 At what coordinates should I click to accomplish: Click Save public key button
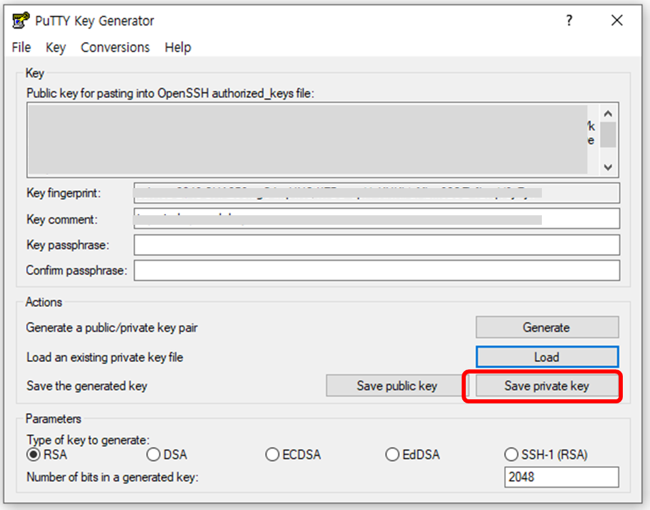[x=396, y=386]
